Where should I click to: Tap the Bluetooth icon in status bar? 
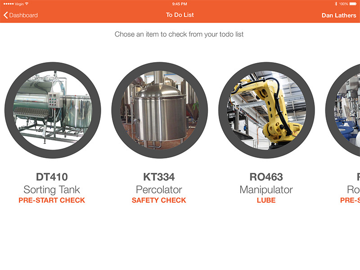(336, 4)
